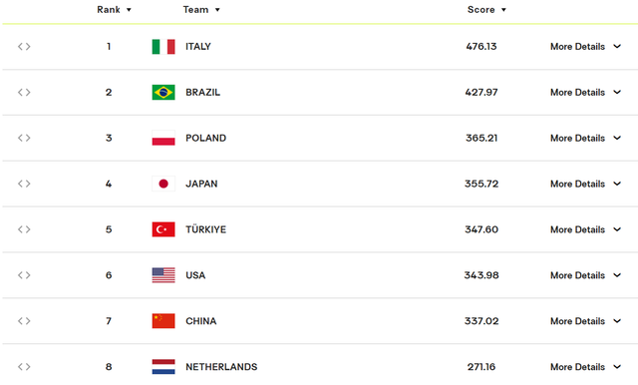Sort table by Team column
Image resolution: width=638 pixels, height=385 pixels.
201,10
